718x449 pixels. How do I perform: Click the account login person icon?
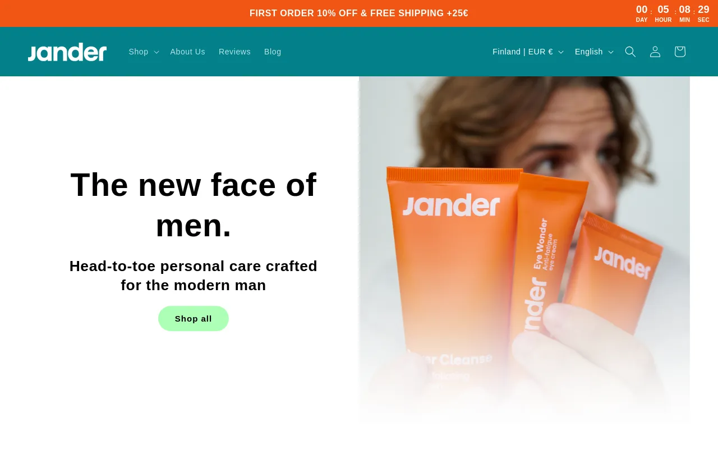coord(655,52)
